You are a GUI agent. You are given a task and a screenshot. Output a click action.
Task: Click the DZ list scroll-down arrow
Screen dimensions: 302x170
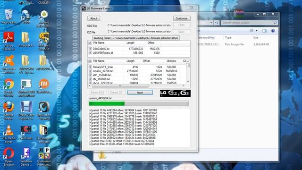(188, 82)
